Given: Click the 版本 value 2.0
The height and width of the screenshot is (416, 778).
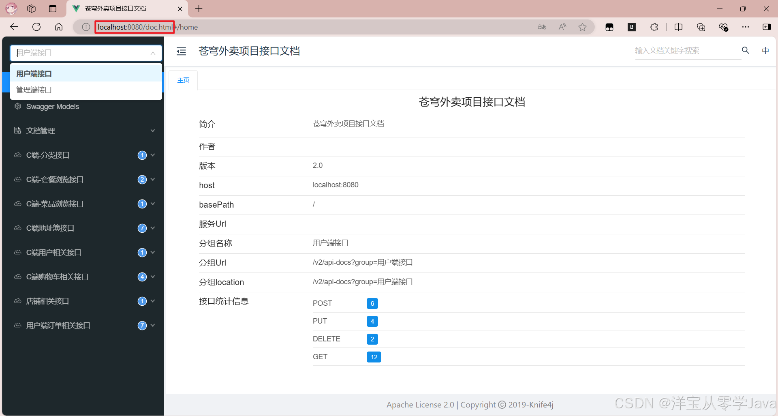Looking at the screenshot, I should coord(318,165).
